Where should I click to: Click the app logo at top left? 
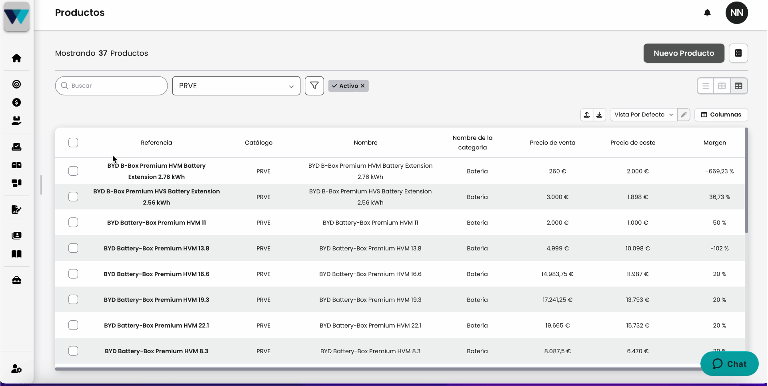[16, 17]
